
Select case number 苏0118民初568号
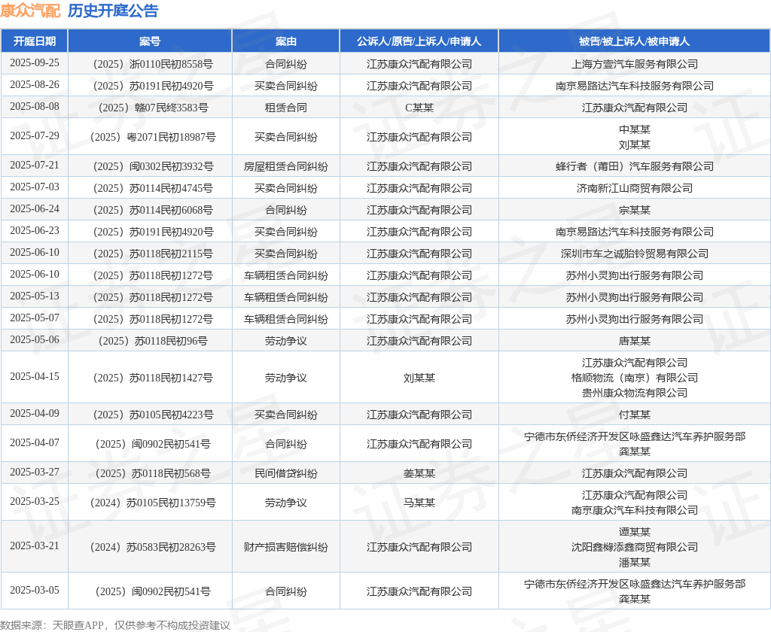pyautogui.click(x=153, y=473)
